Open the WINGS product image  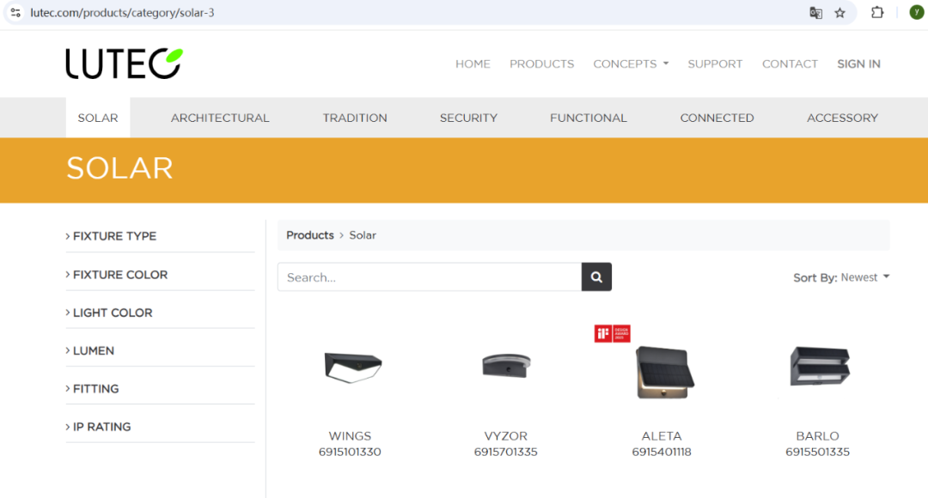tap(353, 367)
